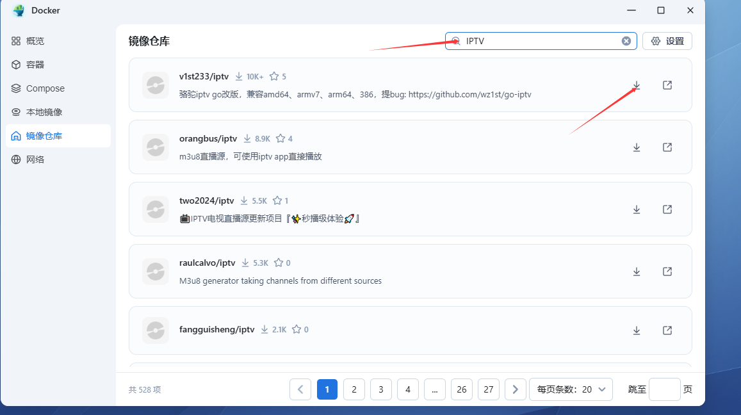Select the 镜像仓库 registry section

click(58, 136)
